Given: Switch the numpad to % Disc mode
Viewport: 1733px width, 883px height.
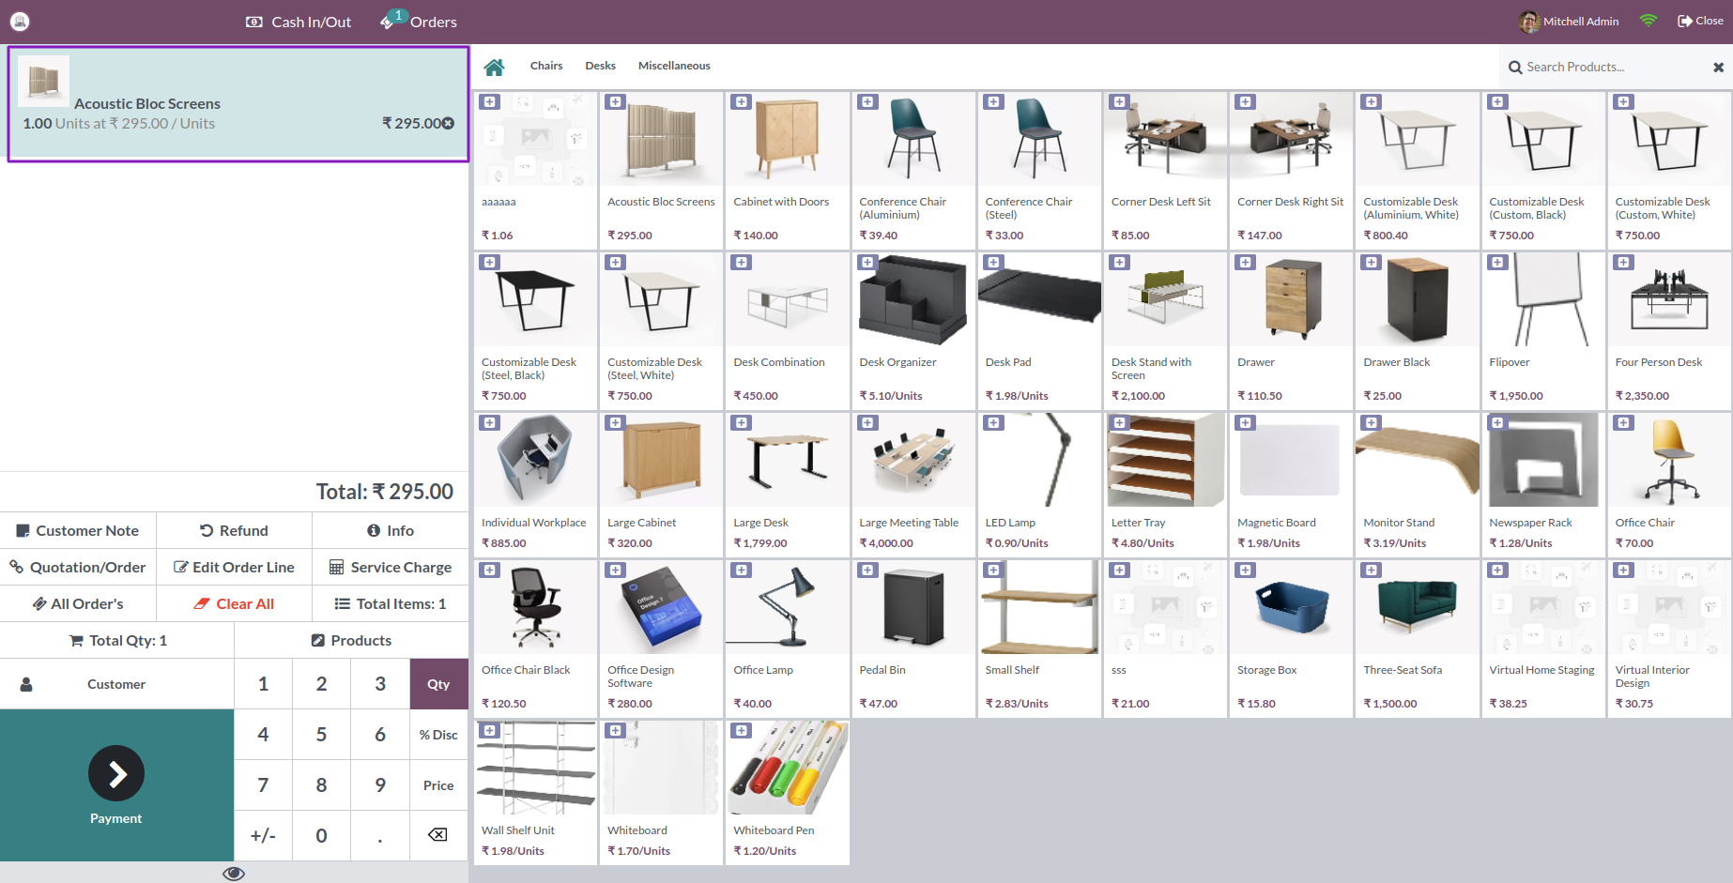Looking at the screenshot, I should click(437, 735).
